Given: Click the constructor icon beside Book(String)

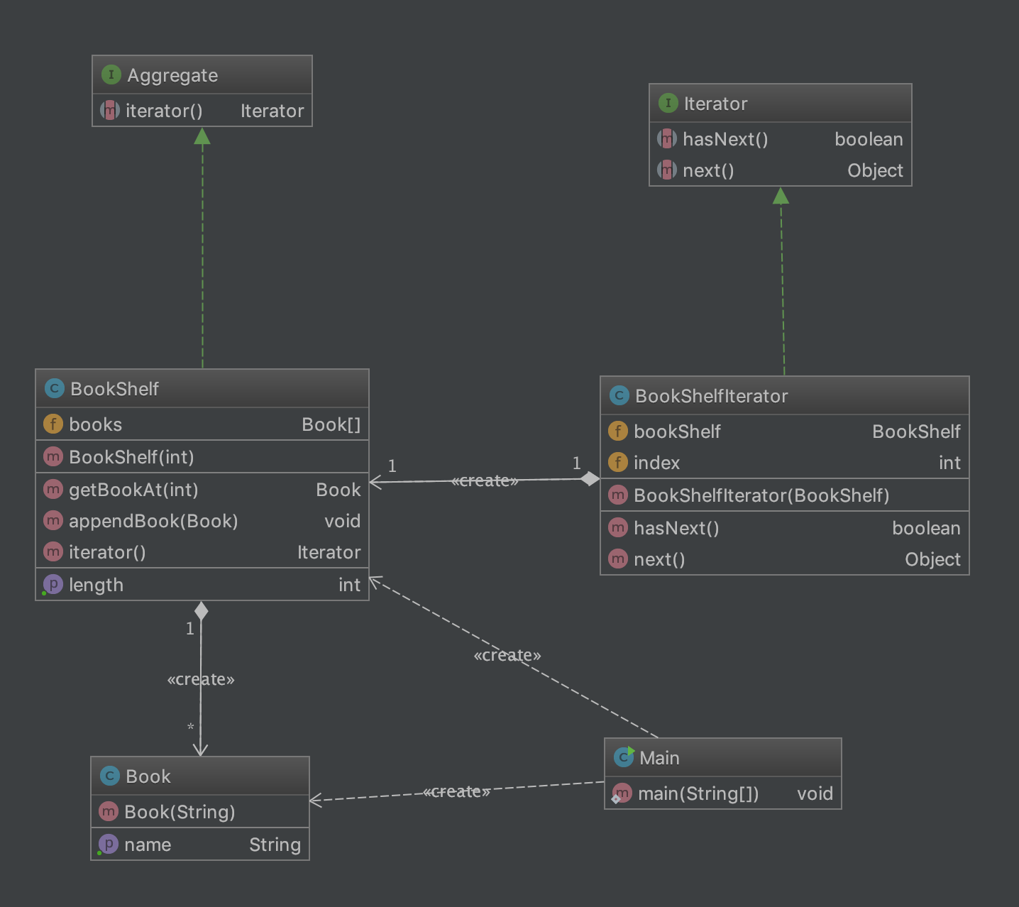Looking at the screenshot, I should [x=109, y=811].
